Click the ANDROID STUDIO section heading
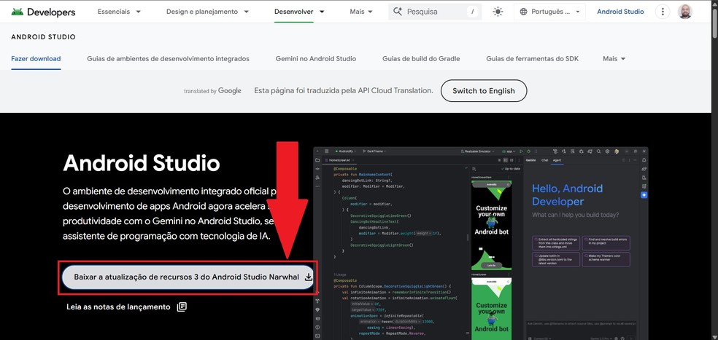The width and height of the screenshot is (718, 340). [x=44, y=37]
